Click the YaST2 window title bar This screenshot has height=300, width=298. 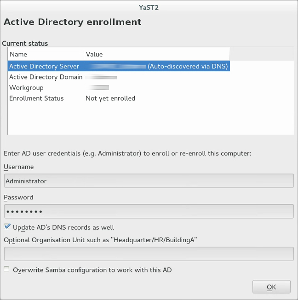point(149,6)
